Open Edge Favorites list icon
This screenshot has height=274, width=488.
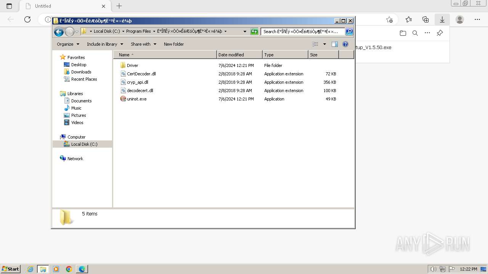[409, 19]
